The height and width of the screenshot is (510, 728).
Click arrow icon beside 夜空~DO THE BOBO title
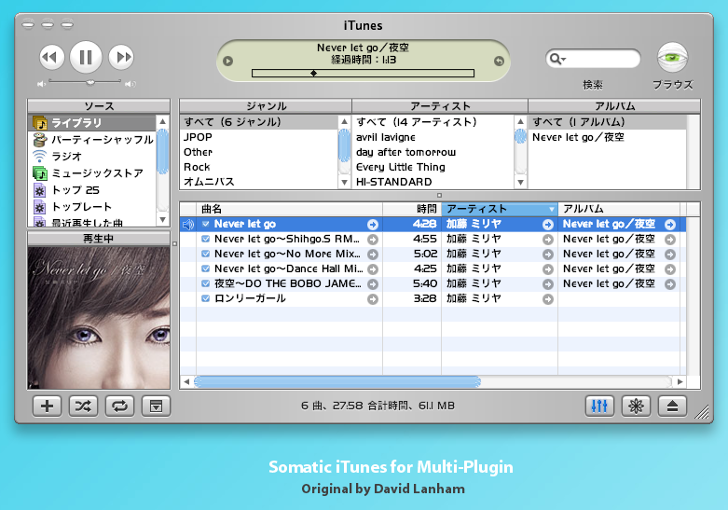pyautogui.click(x=373, y=284)
